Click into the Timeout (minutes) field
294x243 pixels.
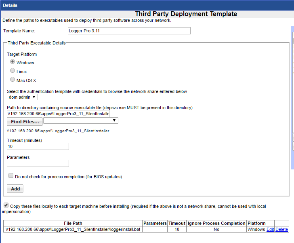tap(38, 146)
